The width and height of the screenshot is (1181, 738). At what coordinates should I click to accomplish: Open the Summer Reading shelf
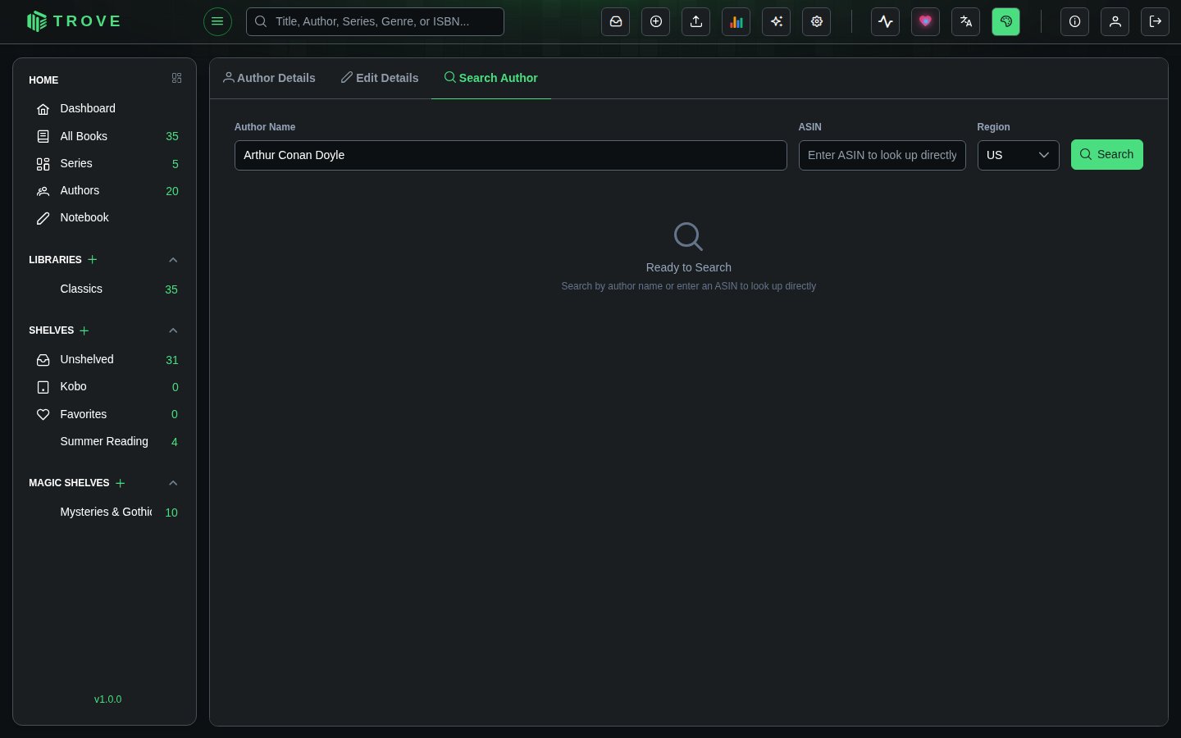pyautogui.click(x=105, y=441)
